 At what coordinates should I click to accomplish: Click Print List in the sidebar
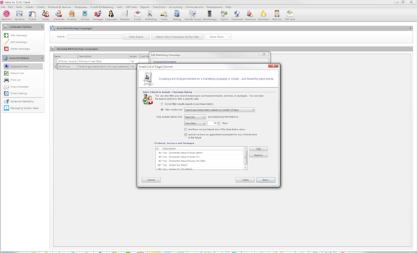click(15, 80)
